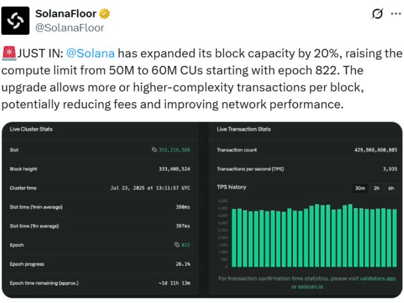
Task: Switch TPS history to 6h
Action: coord(391,188)
